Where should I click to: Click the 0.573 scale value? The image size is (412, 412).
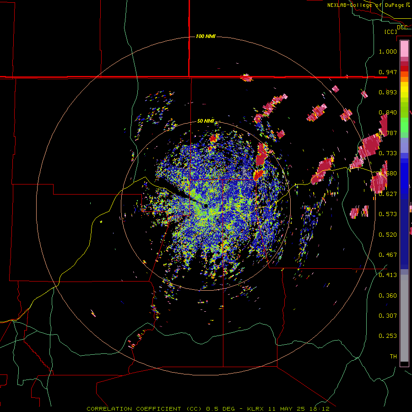(388, 214)
